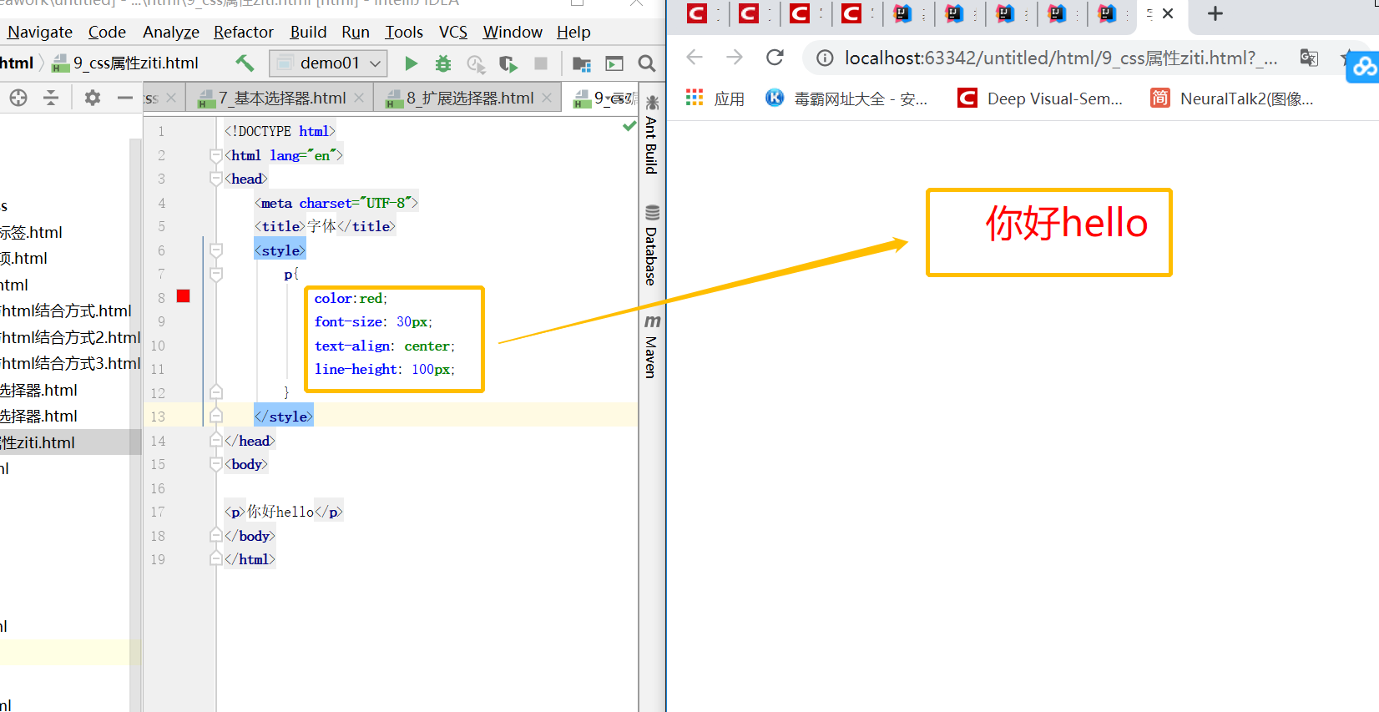Click the browser Back arrow

tap(695, 57)
